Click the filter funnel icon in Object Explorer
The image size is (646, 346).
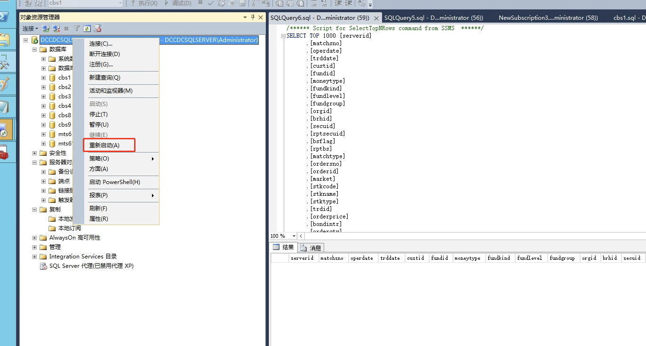click(x=77, y=29)
